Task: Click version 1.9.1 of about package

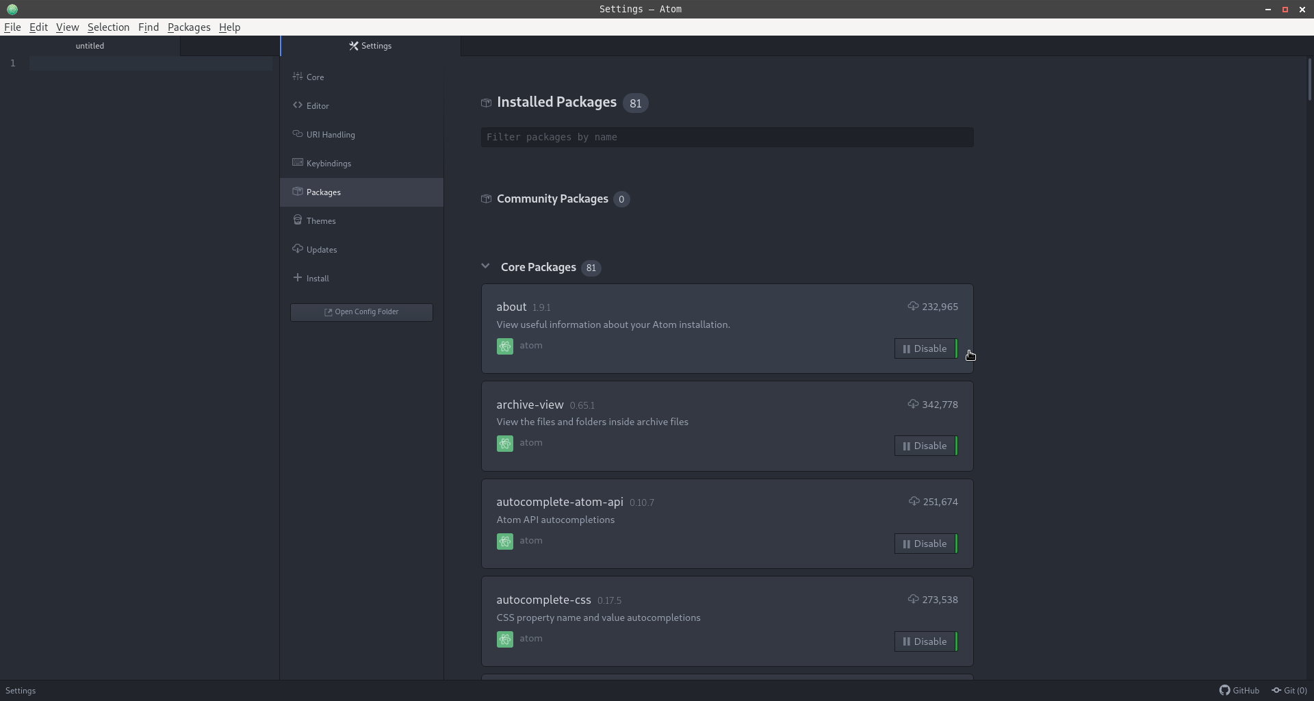Action: tap(541, 307)
